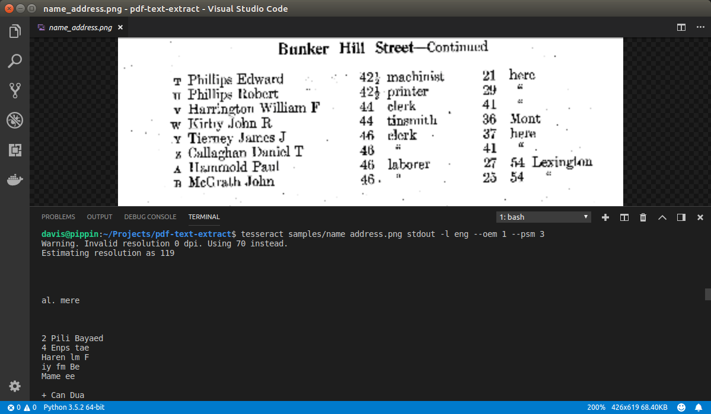Screen dimensions: 711x414
Task: Create a new terminal with plus icon
Action: point(605,217)
